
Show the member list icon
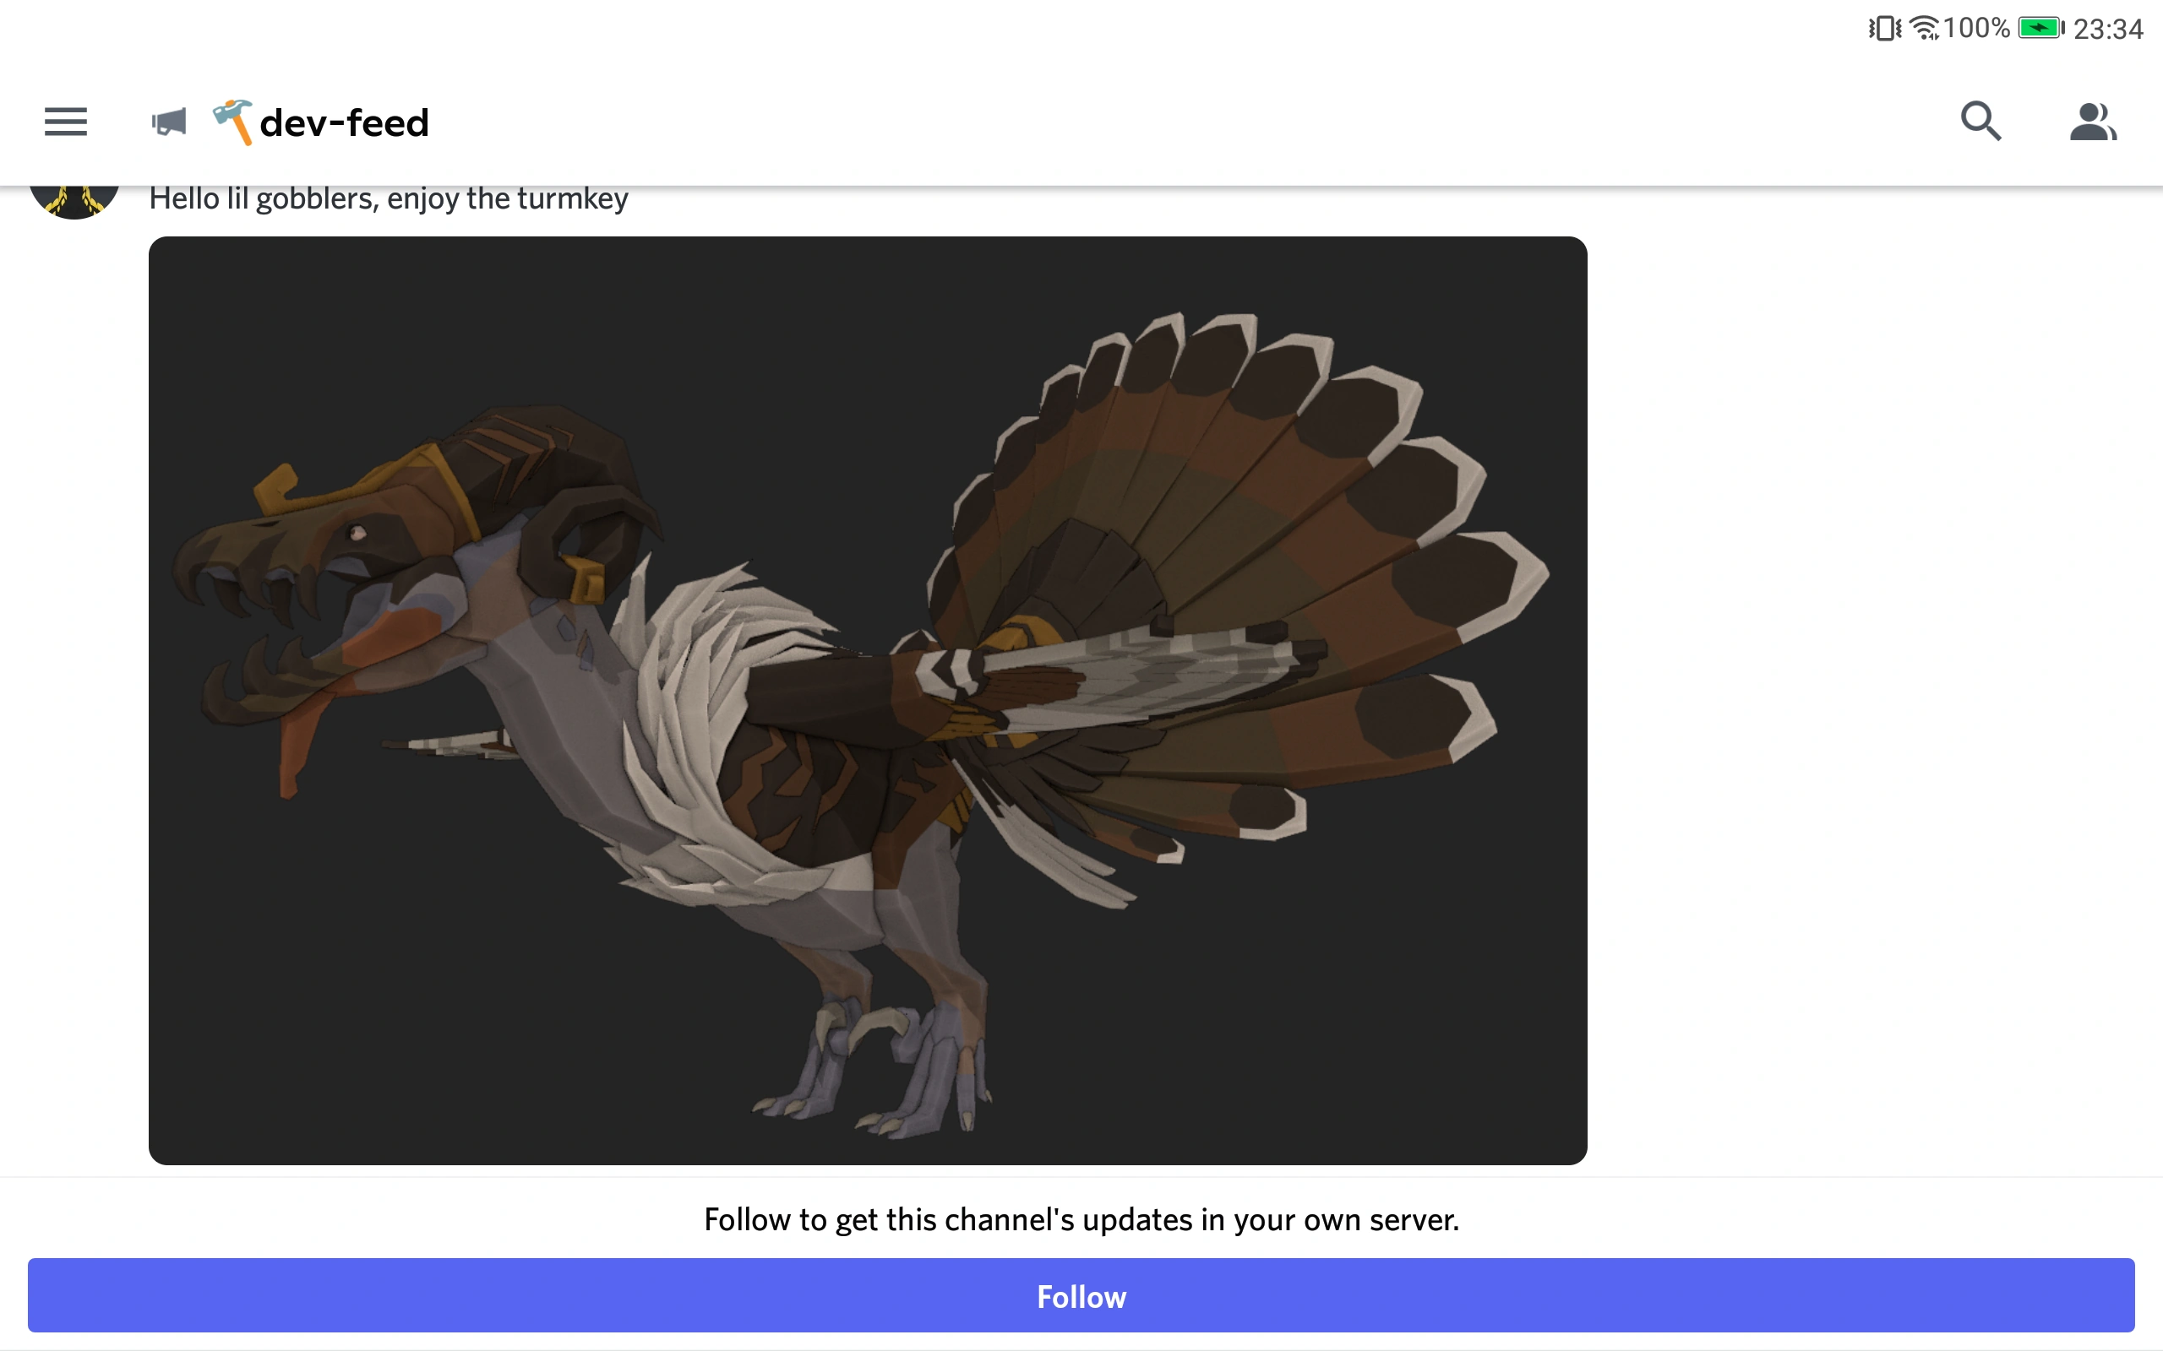pos(2092,122)
